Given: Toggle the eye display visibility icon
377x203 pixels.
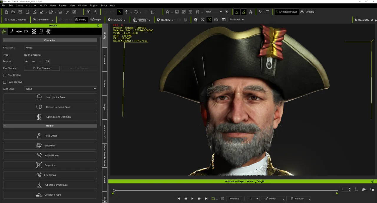Looking at the screenshot, I should [27, 61].
